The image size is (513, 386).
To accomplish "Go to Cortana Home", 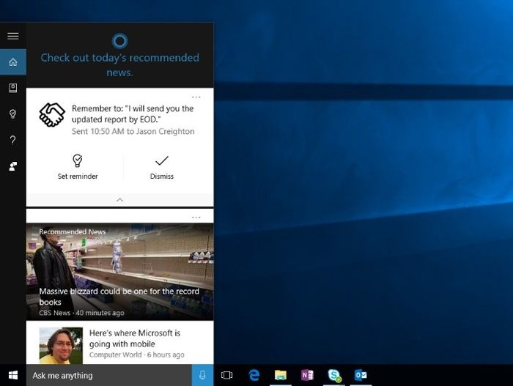I will (12, 62).
